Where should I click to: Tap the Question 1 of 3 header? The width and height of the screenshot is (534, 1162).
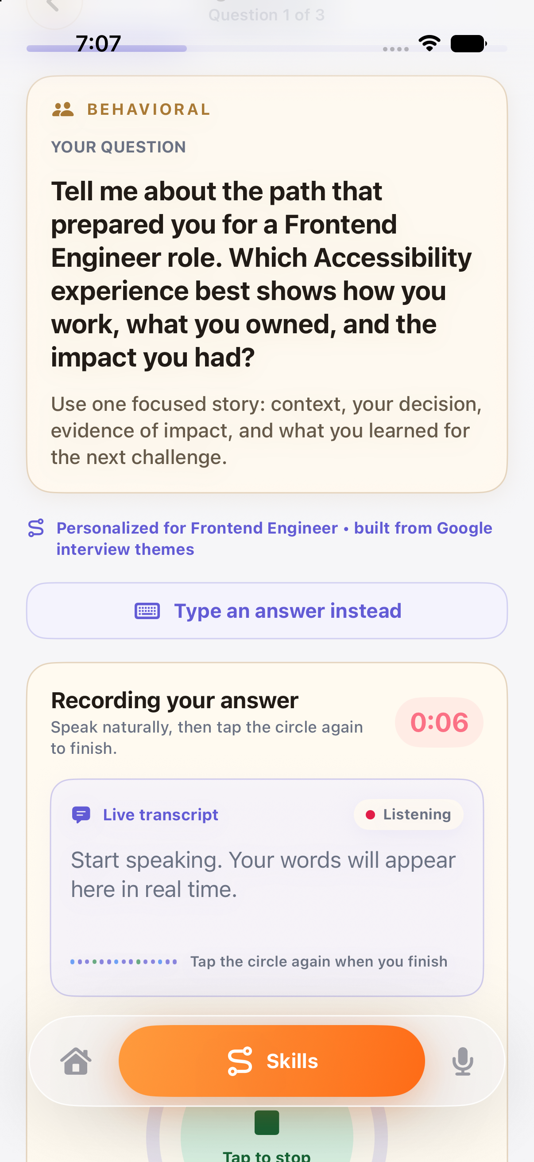tap(266, 15)
